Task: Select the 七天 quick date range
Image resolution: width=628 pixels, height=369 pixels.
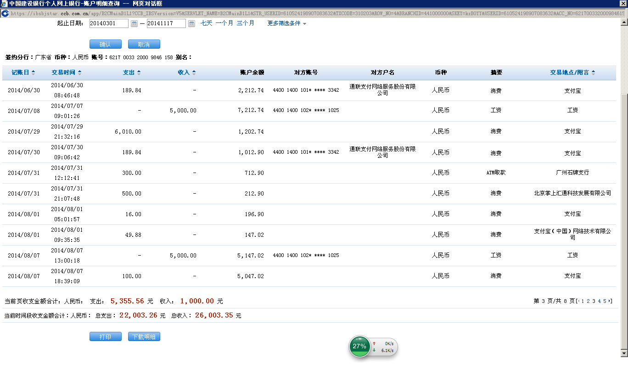Action: [x=206, y=23]
